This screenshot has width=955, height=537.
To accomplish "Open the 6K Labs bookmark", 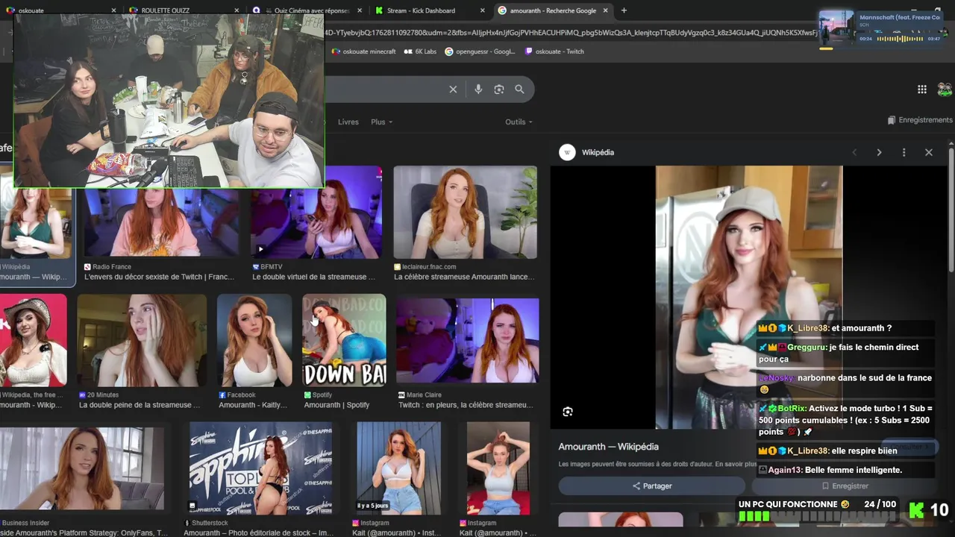I will [x=420, y=51].
